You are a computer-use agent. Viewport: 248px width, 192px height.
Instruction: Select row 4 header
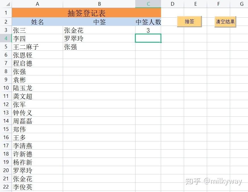[6, 38]
